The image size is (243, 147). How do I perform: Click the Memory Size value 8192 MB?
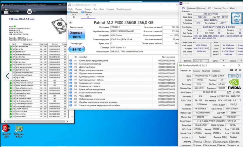[x=200, y=117]
